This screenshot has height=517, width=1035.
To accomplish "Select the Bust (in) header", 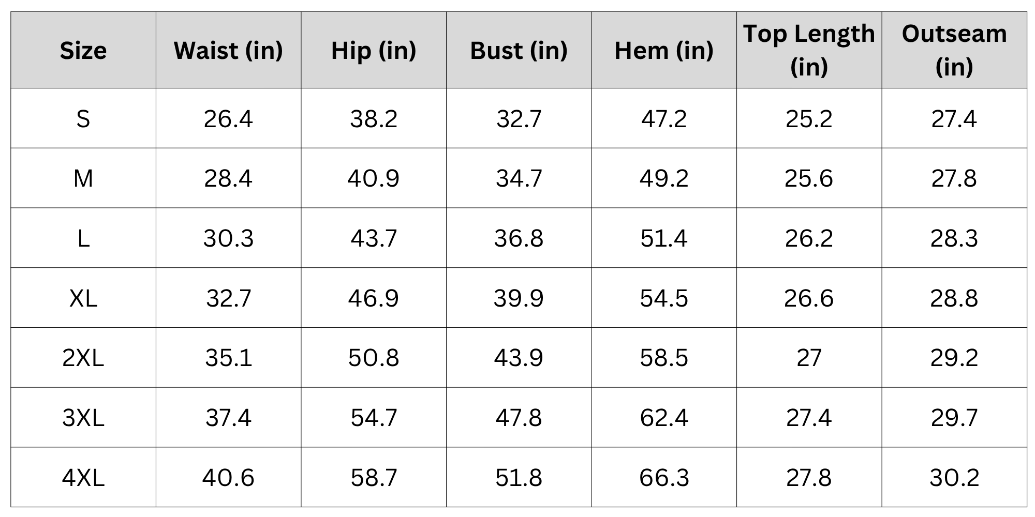I will 519,50.
